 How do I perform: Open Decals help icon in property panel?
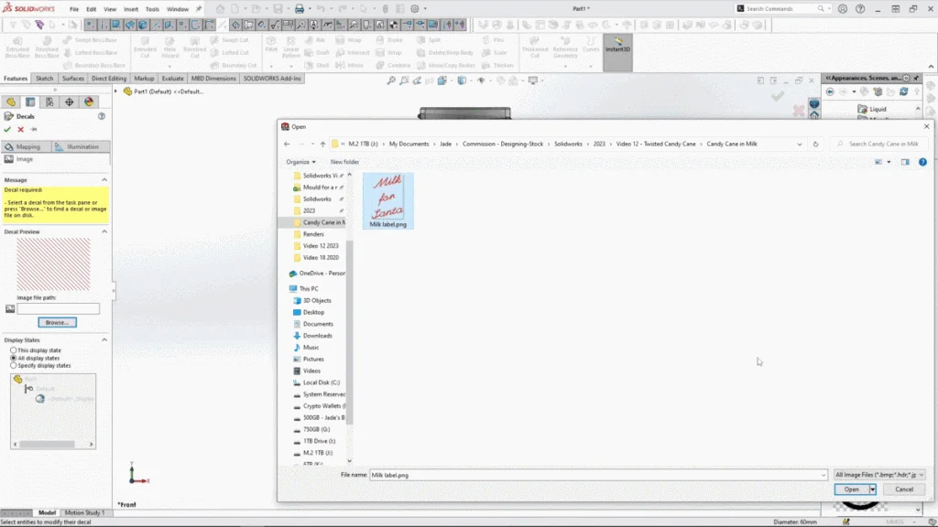point(102,116)
